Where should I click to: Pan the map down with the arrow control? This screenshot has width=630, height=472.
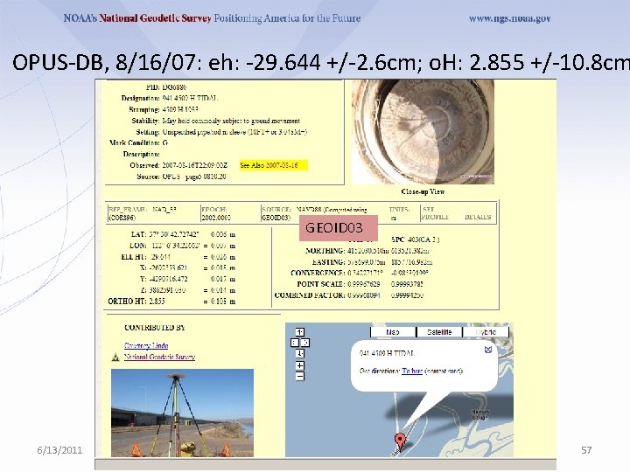point(300,353)
